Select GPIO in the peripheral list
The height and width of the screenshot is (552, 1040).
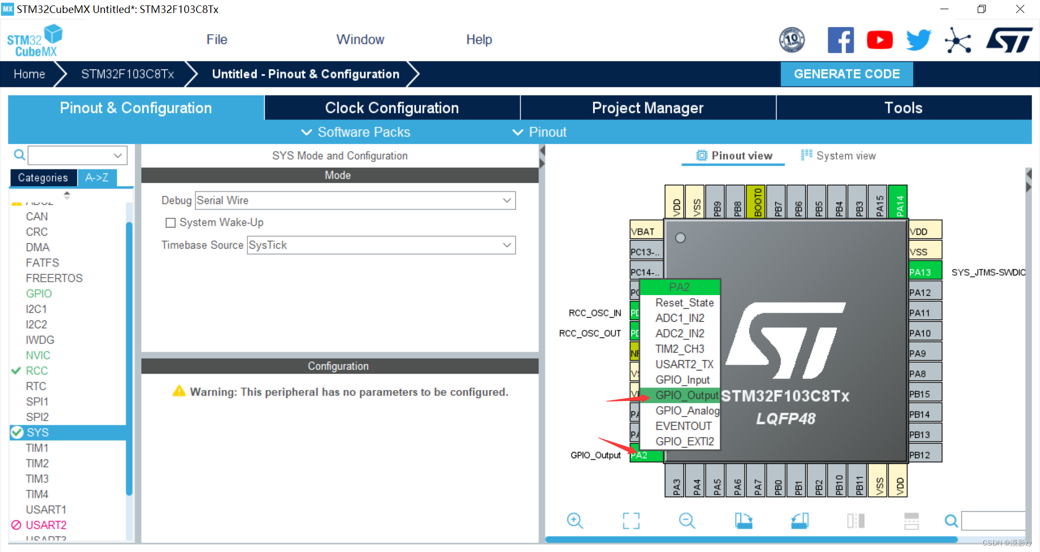click(x=39, y=293)
